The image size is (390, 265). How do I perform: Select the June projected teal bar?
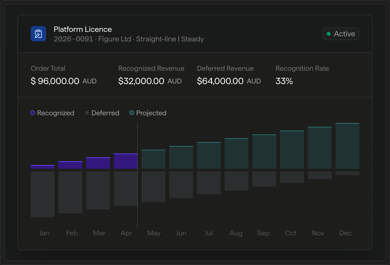[x=181, y=157]
